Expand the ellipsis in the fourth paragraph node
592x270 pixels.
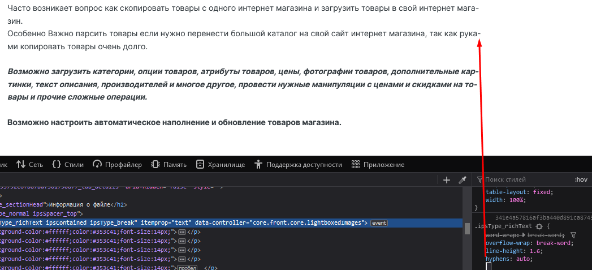click(x=182, y=259)
